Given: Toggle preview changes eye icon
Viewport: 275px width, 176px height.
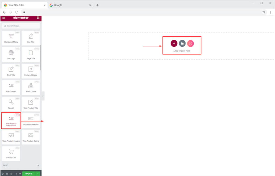Looking at the screenshot, I should [20, 174].
